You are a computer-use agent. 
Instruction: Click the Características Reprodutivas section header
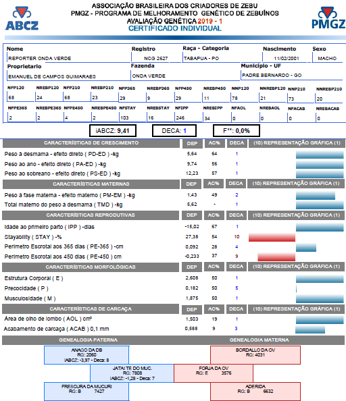point(91,215)
